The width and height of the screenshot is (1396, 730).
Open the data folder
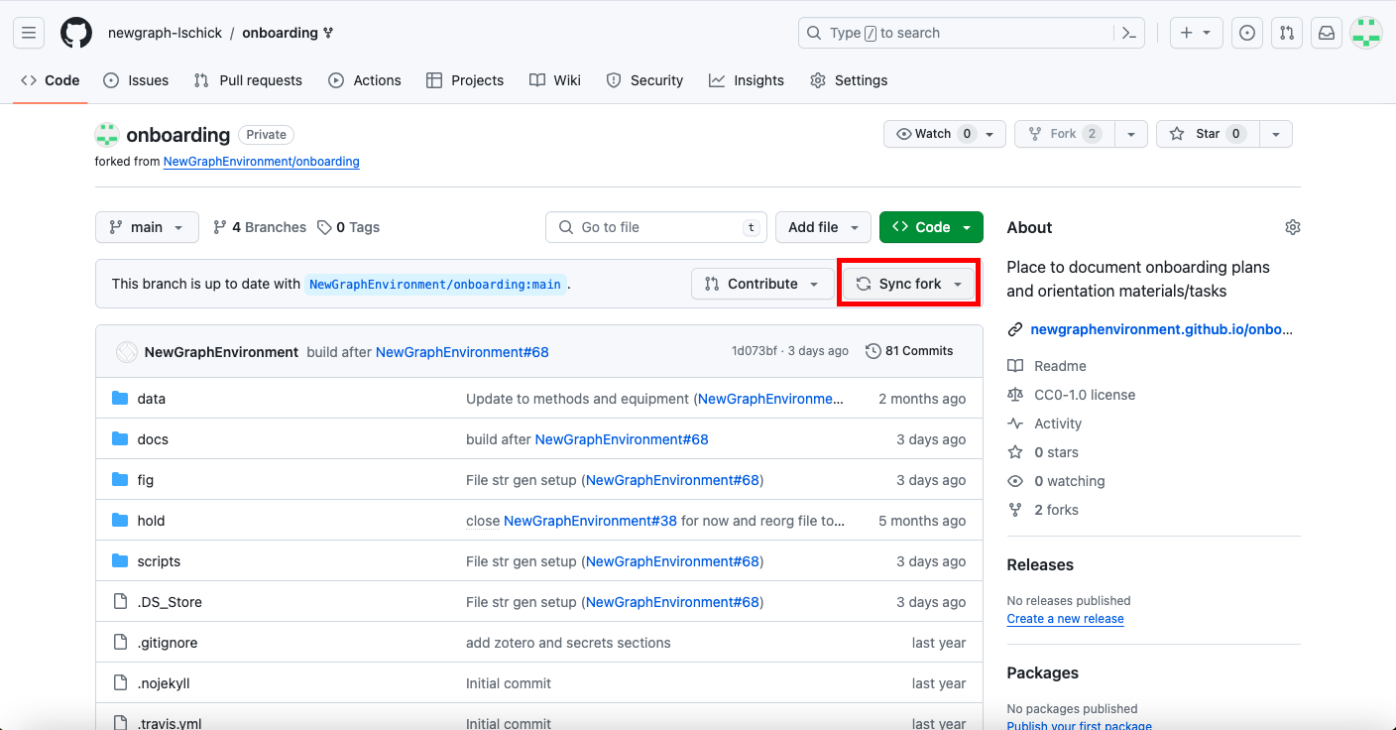click(152, 399)
